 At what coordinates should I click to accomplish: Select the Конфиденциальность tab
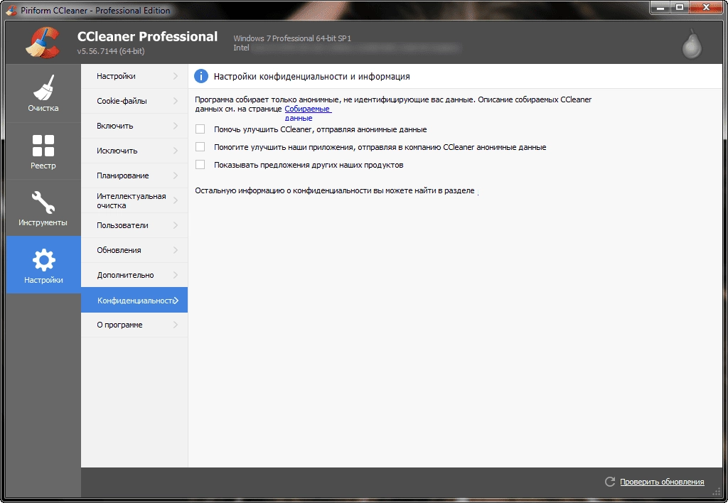point(134,300)
